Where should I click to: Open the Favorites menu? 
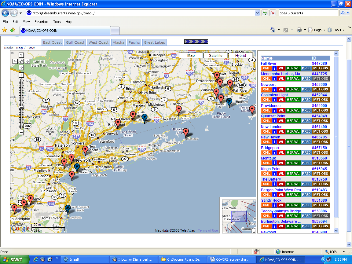click(41, 22)
